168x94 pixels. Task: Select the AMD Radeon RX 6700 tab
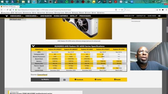pyautogui.click(x=10, y=7)
